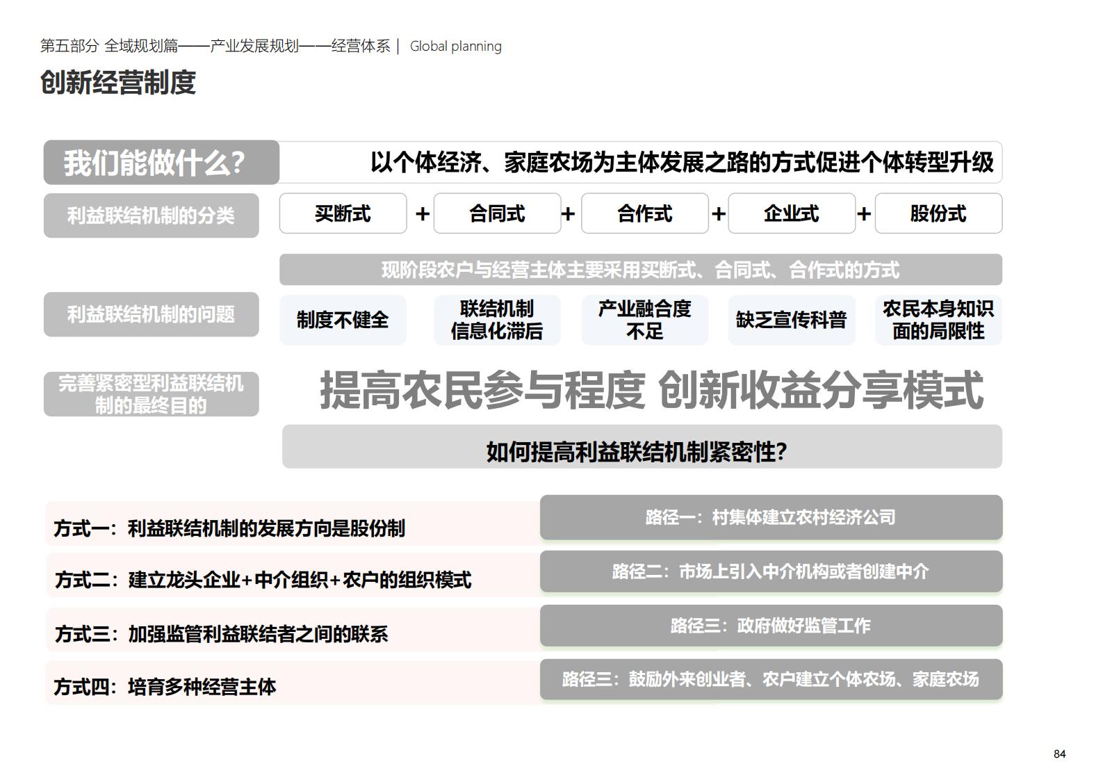
Task: Click the 产业融合度不足 box
Action: (644, 320)
